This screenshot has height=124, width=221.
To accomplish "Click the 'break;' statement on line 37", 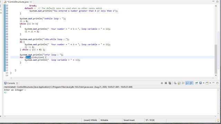I will 33,6.
